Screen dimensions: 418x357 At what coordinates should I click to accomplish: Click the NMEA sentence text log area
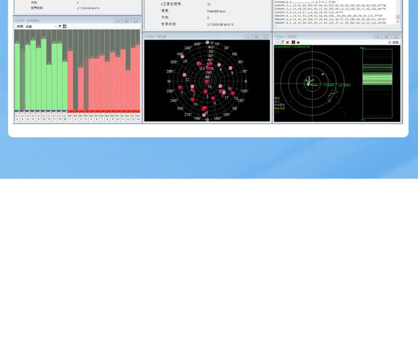pos(335,12)
